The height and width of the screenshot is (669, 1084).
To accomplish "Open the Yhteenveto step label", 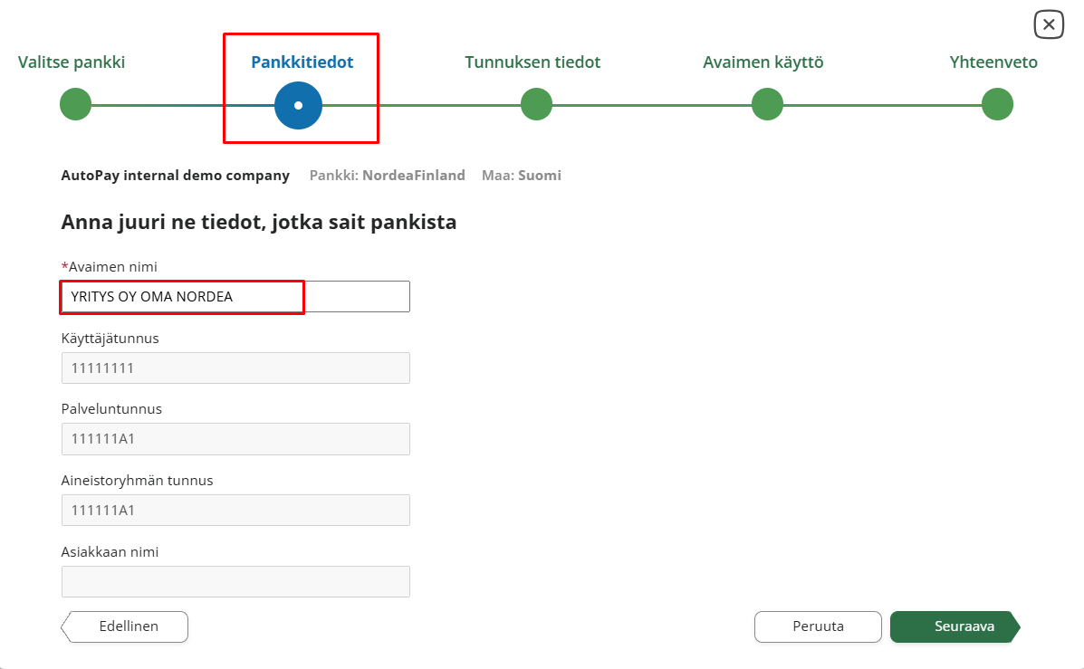I will (x=993, y=62).
